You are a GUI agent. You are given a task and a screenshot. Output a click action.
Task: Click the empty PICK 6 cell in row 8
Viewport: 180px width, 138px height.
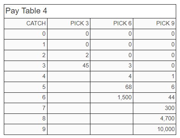112,119
